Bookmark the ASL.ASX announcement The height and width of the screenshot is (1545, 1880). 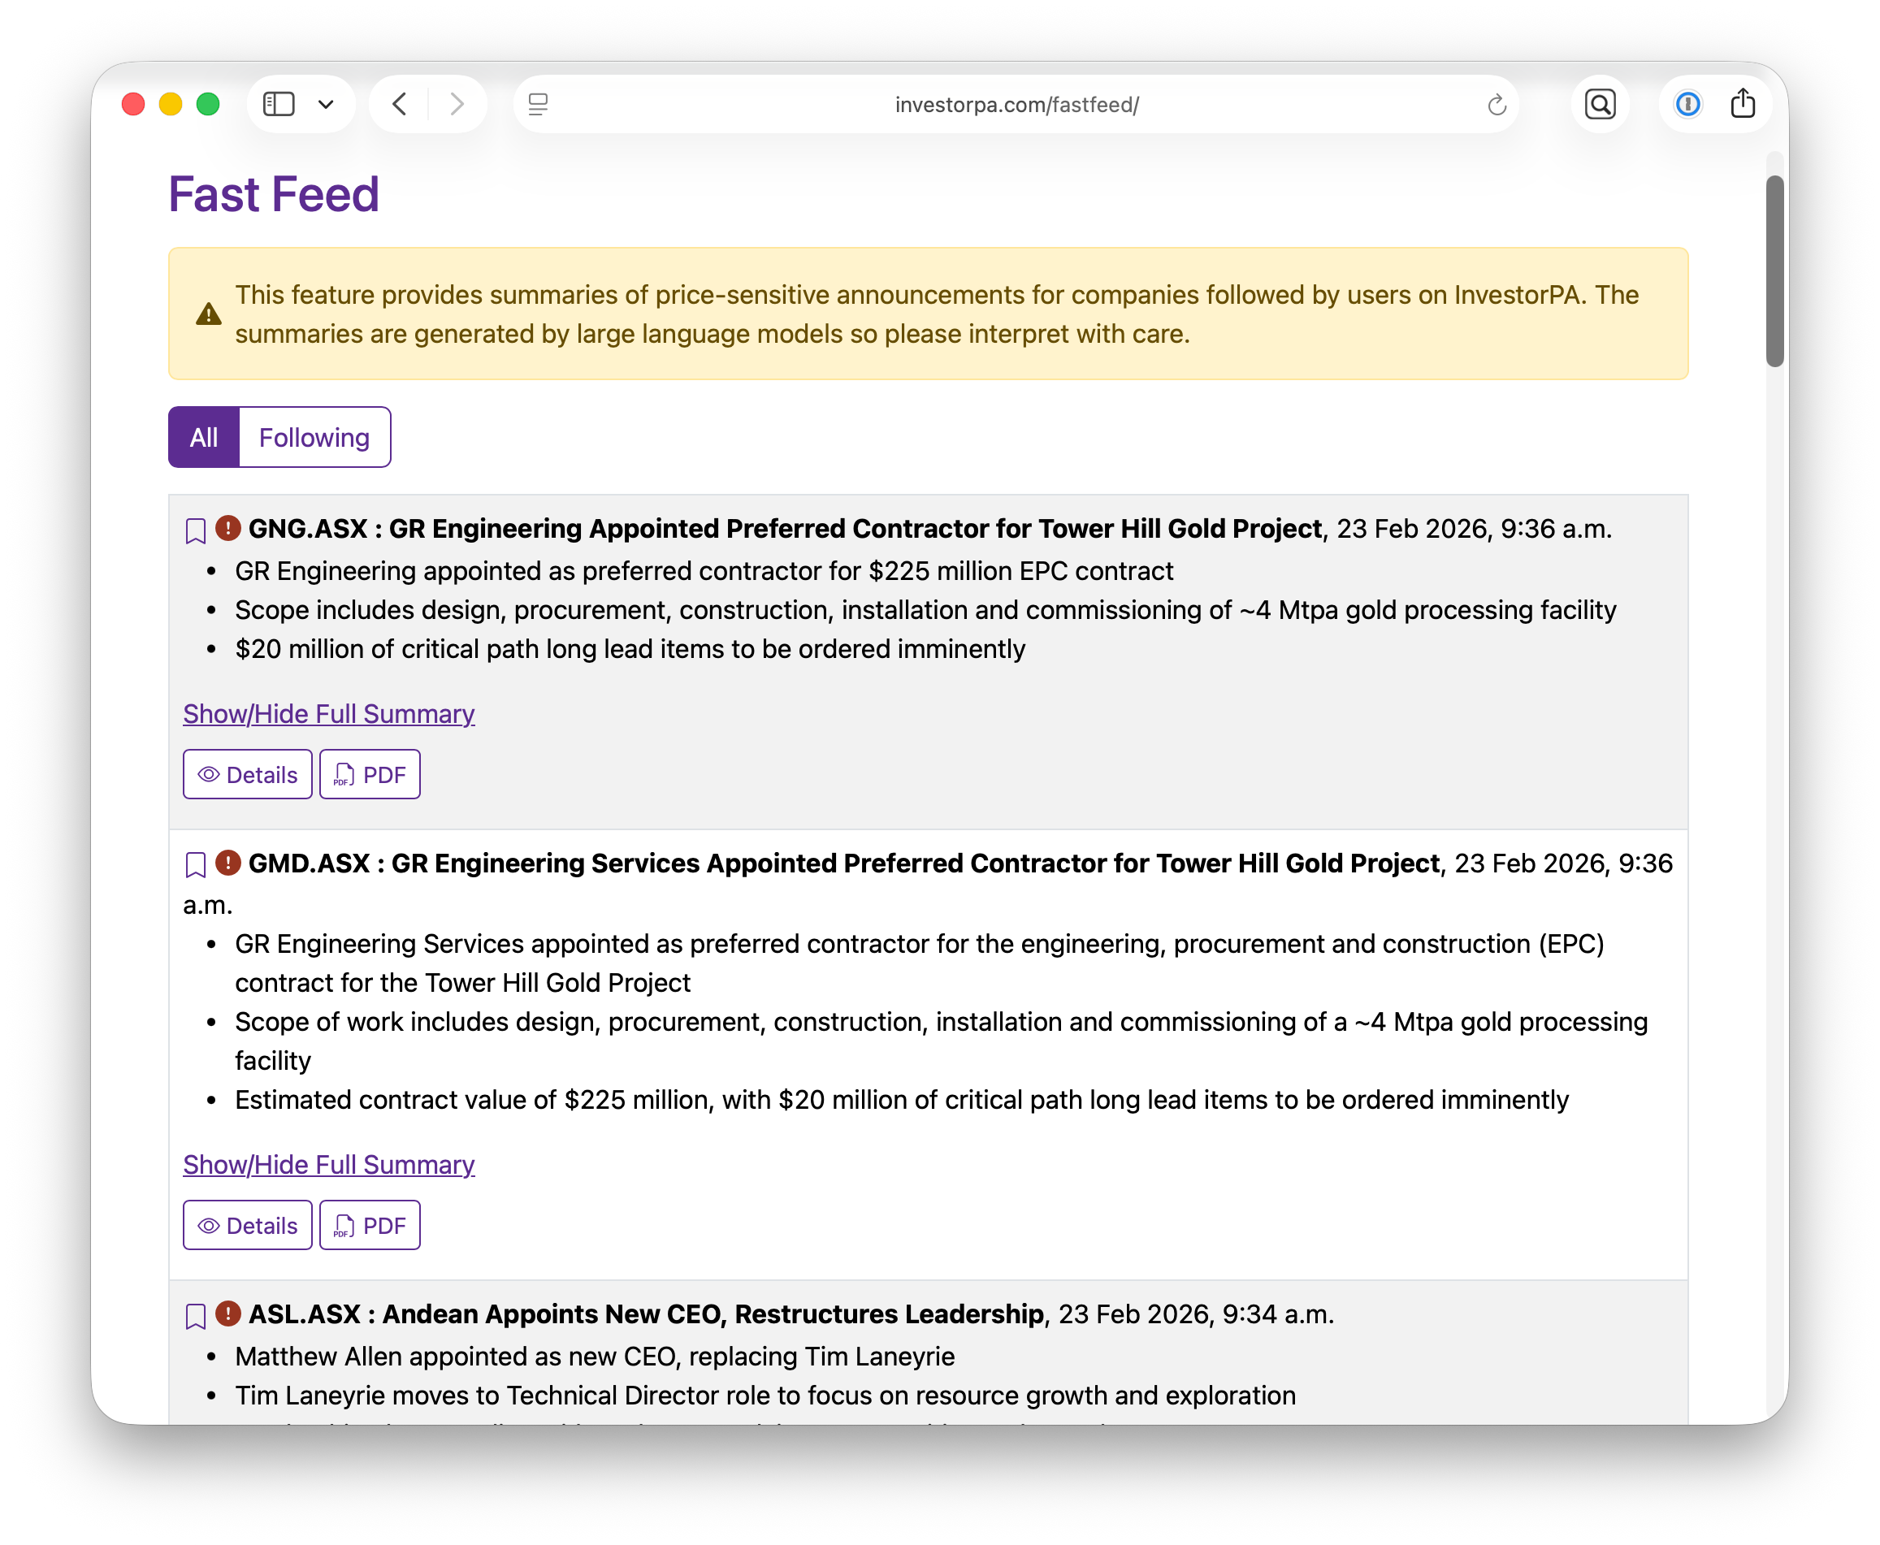[195, 1315]
